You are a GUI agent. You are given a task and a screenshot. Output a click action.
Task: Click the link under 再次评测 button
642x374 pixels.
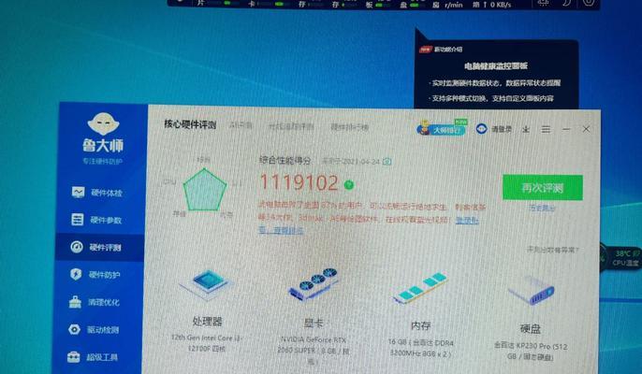pyautogui.click(x=542, y=208)
